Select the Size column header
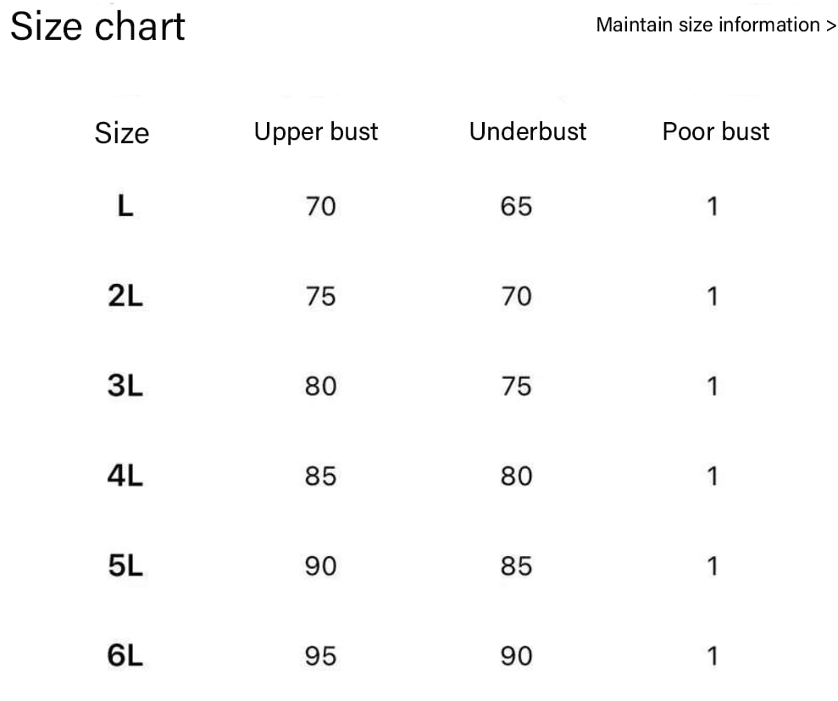The width and height of the screenshot is (838, 701). (x=122, y=133)
